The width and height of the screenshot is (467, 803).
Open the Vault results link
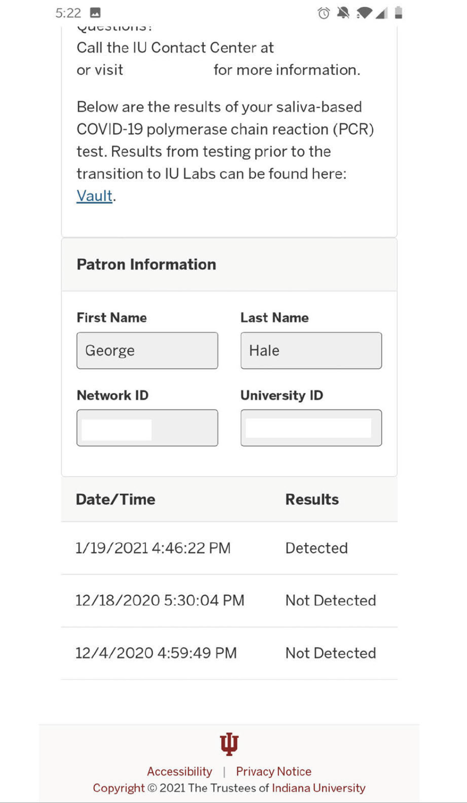pyautogui.click(x=94, y=196)
